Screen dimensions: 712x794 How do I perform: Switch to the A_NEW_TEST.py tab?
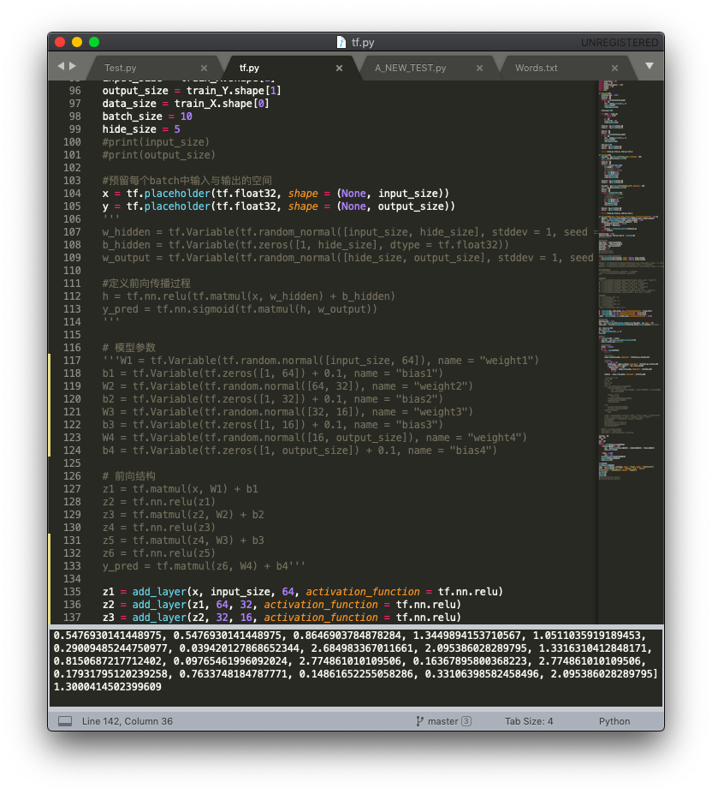(x=410, y=68)
